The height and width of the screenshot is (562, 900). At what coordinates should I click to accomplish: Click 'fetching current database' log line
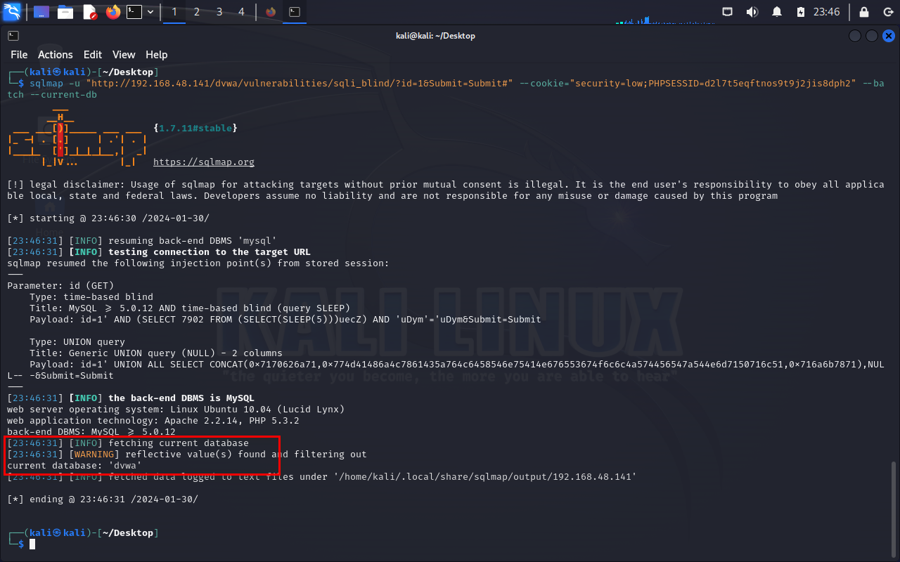pyautogui.click(x=128, y=443)
